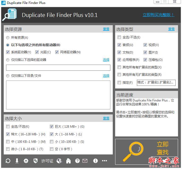Uncheck 系统驱动器(Y) checkbox
The height and width of the screenshot is (169, 182).
(x=8, y=52)
